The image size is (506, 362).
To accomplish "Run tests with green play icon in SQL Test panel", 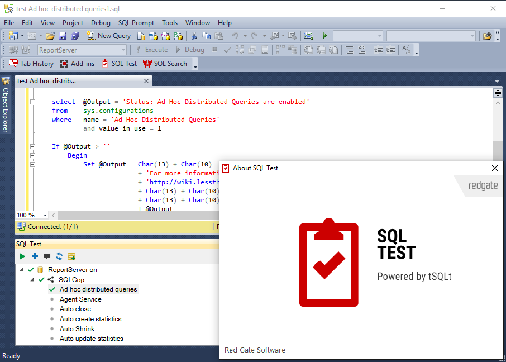I will pos(22,256).
